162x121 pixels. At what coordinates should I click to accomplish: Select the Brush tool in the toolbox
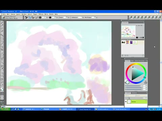(2, 23)
